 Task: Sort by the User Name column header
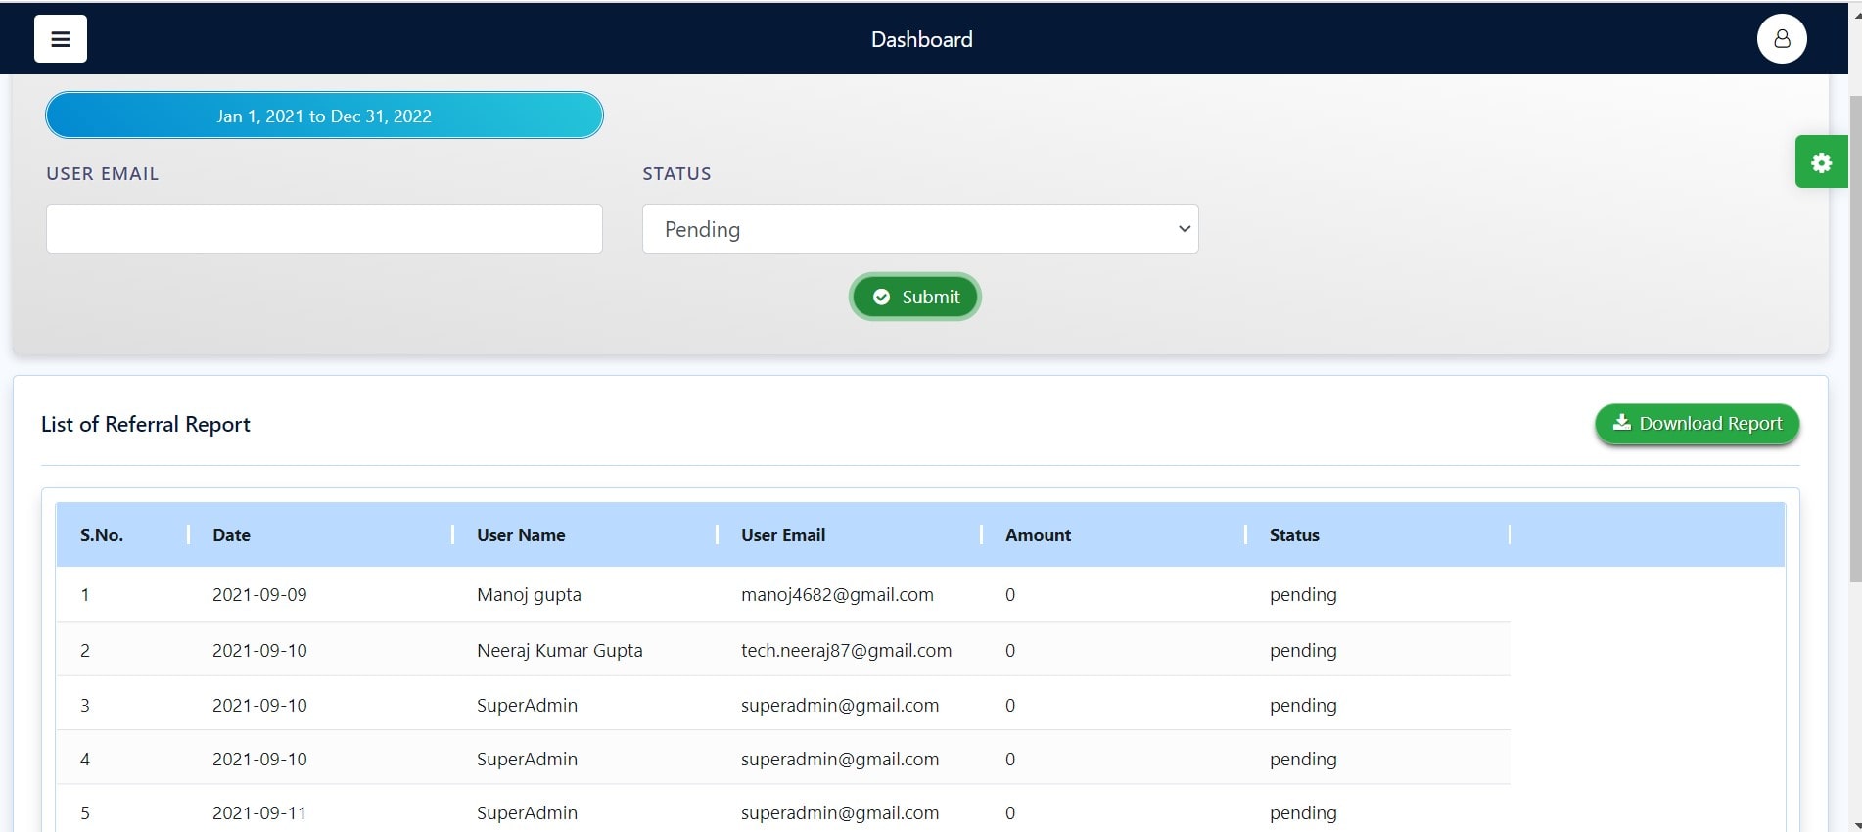pos(521,535)
